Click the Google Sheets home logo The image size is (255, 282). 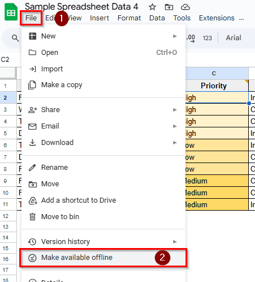coord(11,12)
